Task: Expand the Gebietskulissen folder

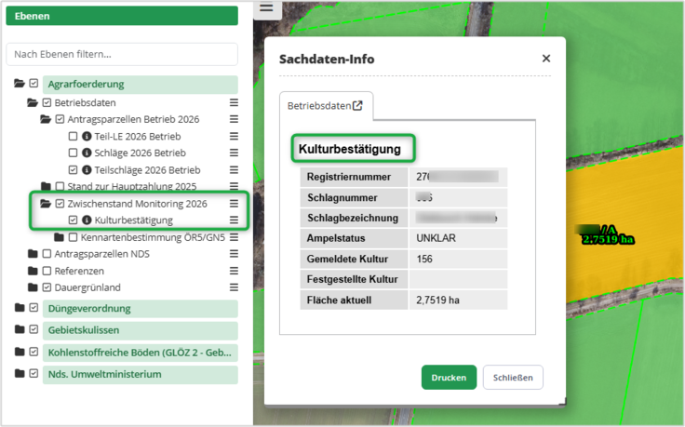Action: click(20, 329)
